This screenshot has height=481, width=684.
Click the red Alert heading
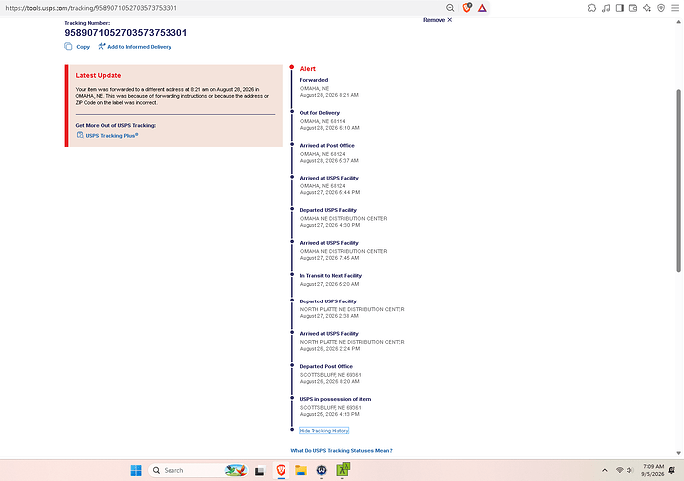(308, 69)
